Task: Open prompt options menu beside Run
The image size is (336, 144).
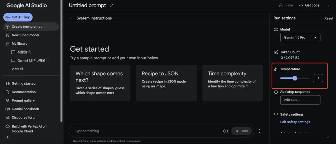Action: (260, 131)
